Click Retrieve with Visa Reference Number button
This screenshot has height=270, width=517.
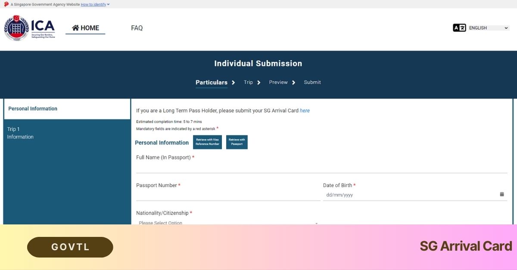[207, 142]
